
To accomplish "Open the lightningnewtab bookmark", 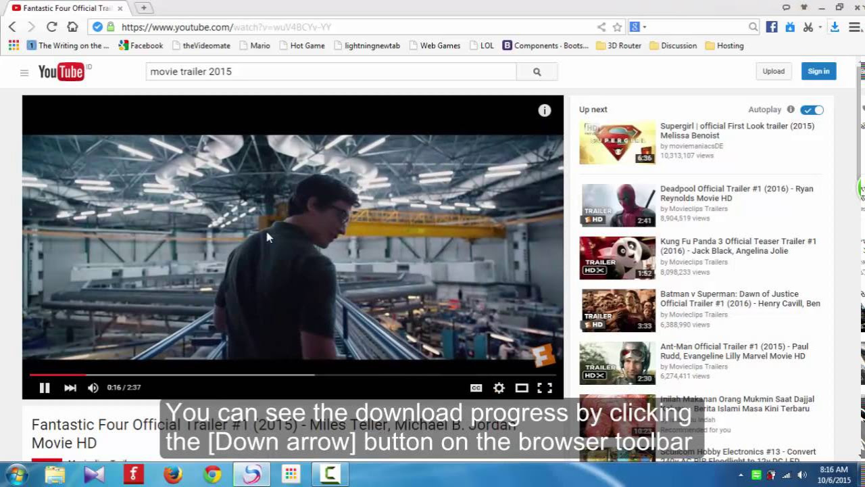I will point(366,45).
